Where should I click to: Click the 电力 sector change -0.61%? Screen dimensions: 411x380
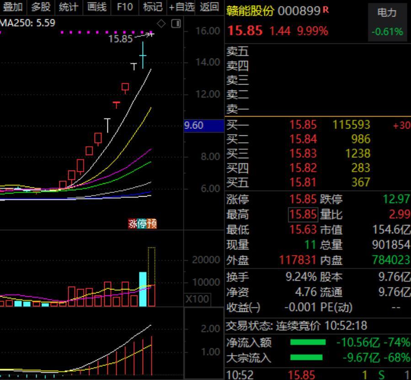click(x=387, y=32)
